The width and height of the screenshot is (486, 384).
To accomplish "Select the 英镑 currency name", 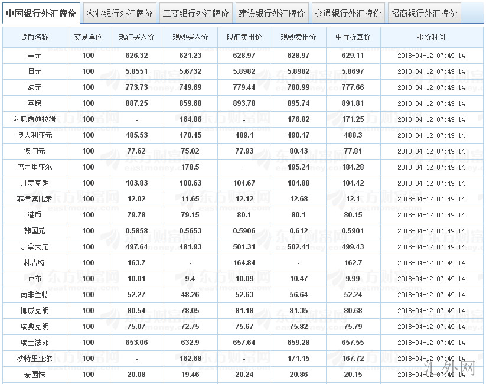I will click(x=34, y=103).
